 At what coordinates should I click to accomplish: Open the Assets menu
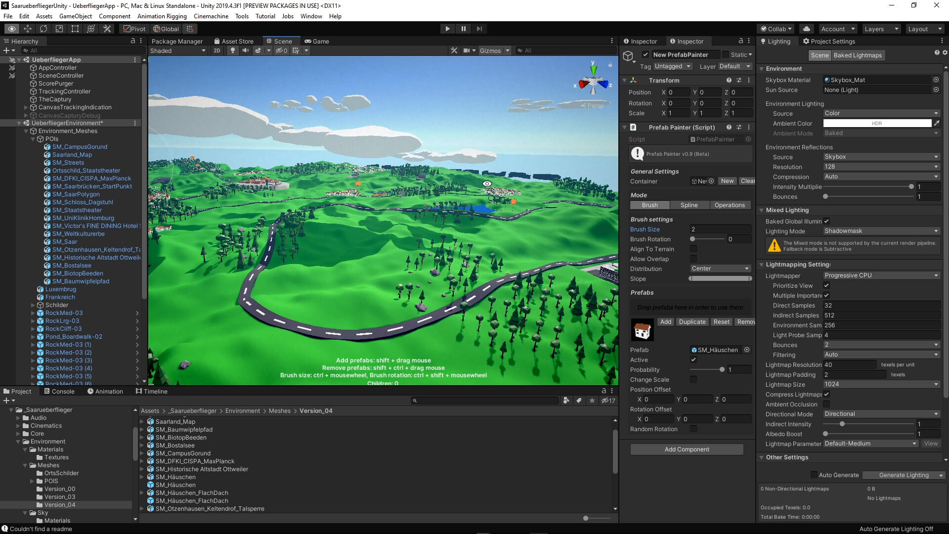point(44,16)
